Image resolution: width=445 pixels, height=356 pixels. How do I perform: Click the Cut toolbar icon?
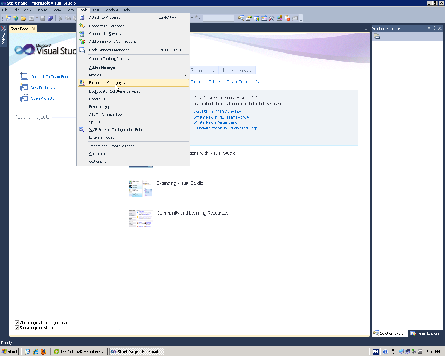[60, 18]
